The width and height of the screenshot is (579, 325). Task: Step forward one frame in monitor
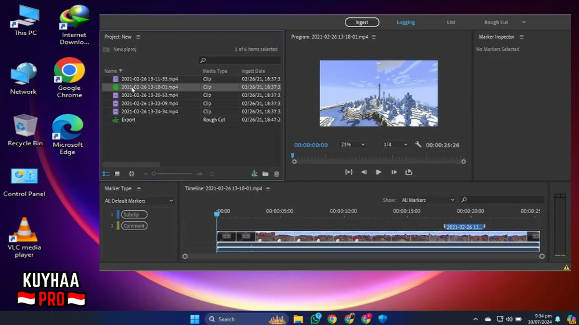(x=394, y=172)
